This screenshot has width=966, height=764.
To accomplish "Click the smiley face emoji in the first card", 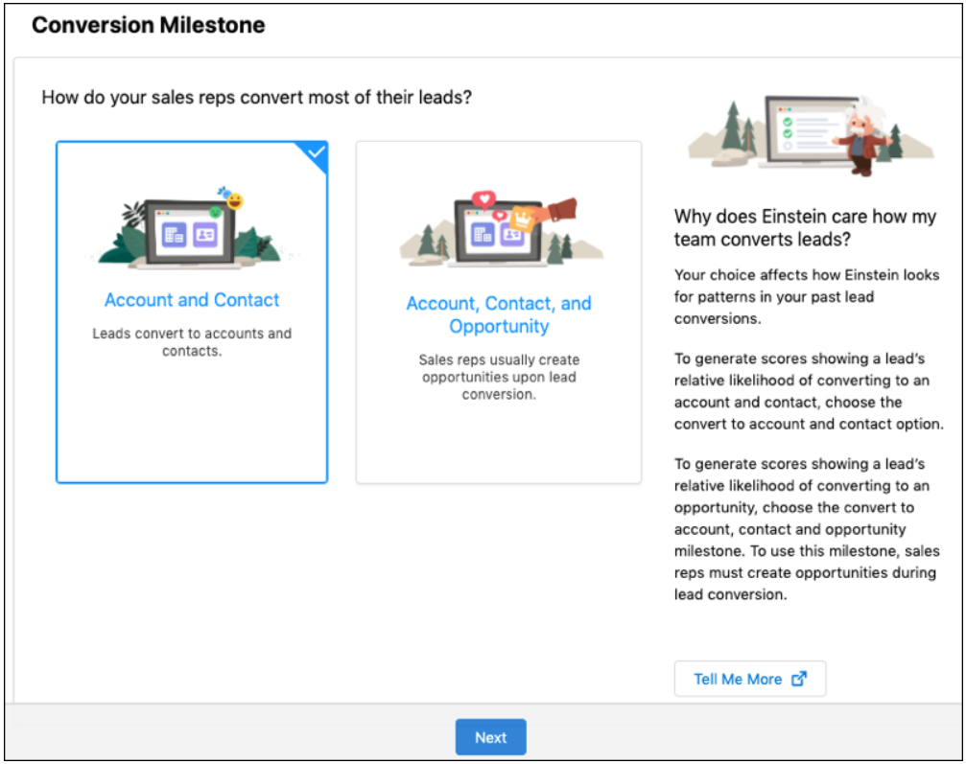I will pyautogui.click(x=233, y=201).
